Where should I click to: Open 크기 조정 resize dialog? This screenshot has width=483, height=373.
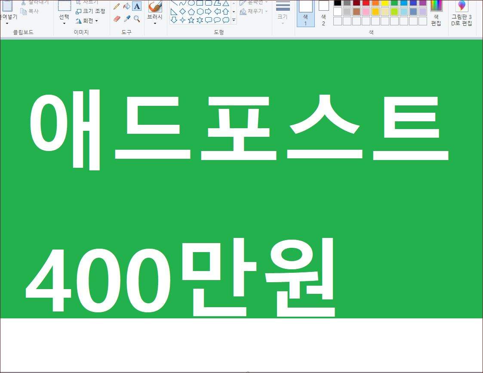91,11
